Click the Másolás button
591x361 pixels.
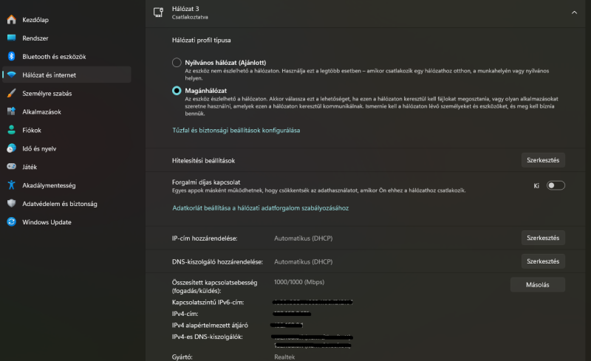point(538,284)
